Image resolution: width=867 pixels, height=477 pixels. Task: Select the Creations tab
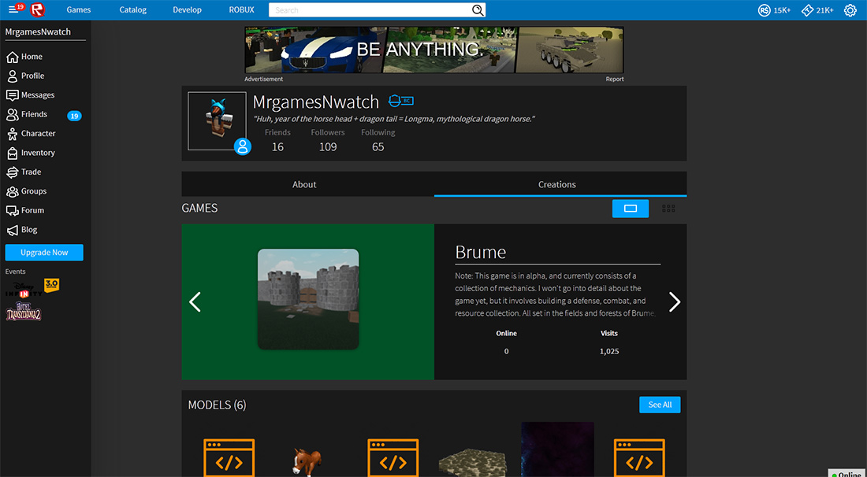coord(560,184)
